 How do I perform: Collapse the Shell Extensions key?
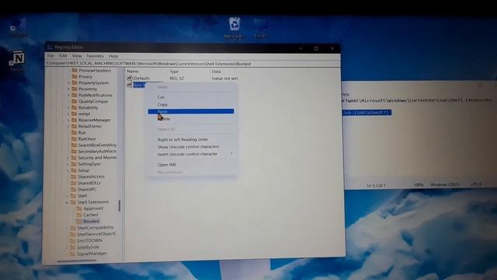tap(68, 202)
